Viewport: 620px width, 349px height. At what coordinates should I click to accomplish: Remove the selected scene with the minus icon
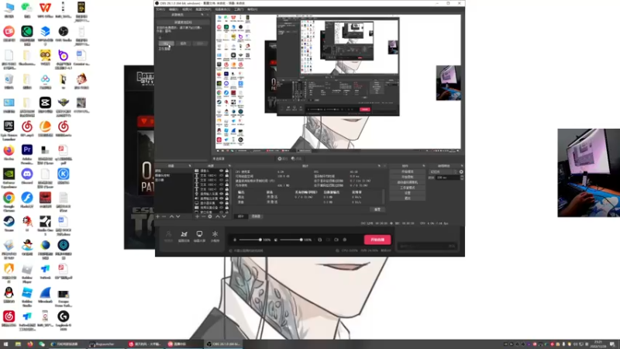coord(164,216)
